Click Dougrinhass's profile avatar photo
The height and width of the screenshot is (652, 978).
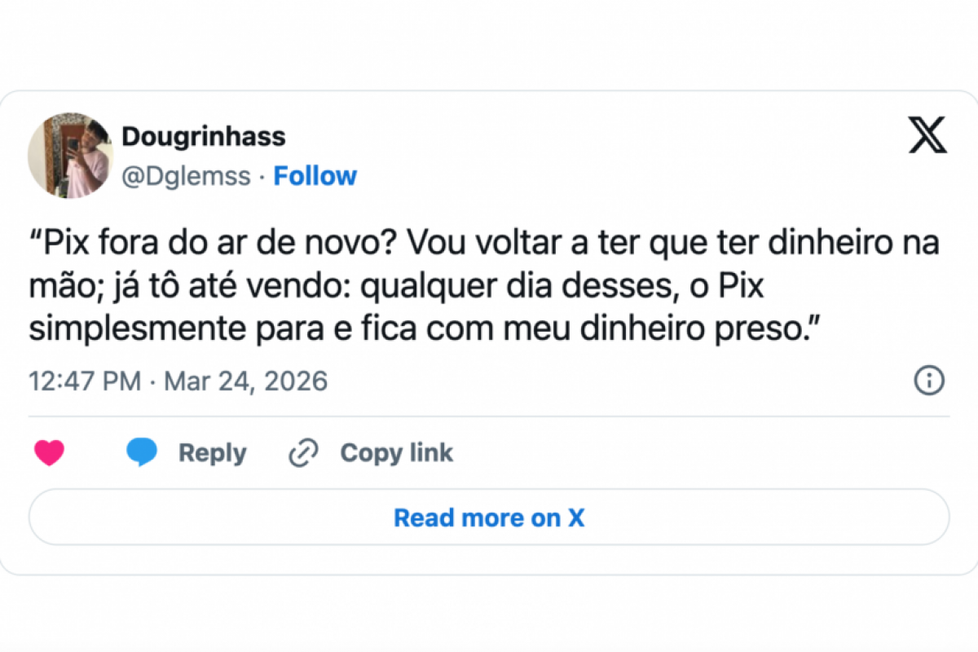pos(70,155)
